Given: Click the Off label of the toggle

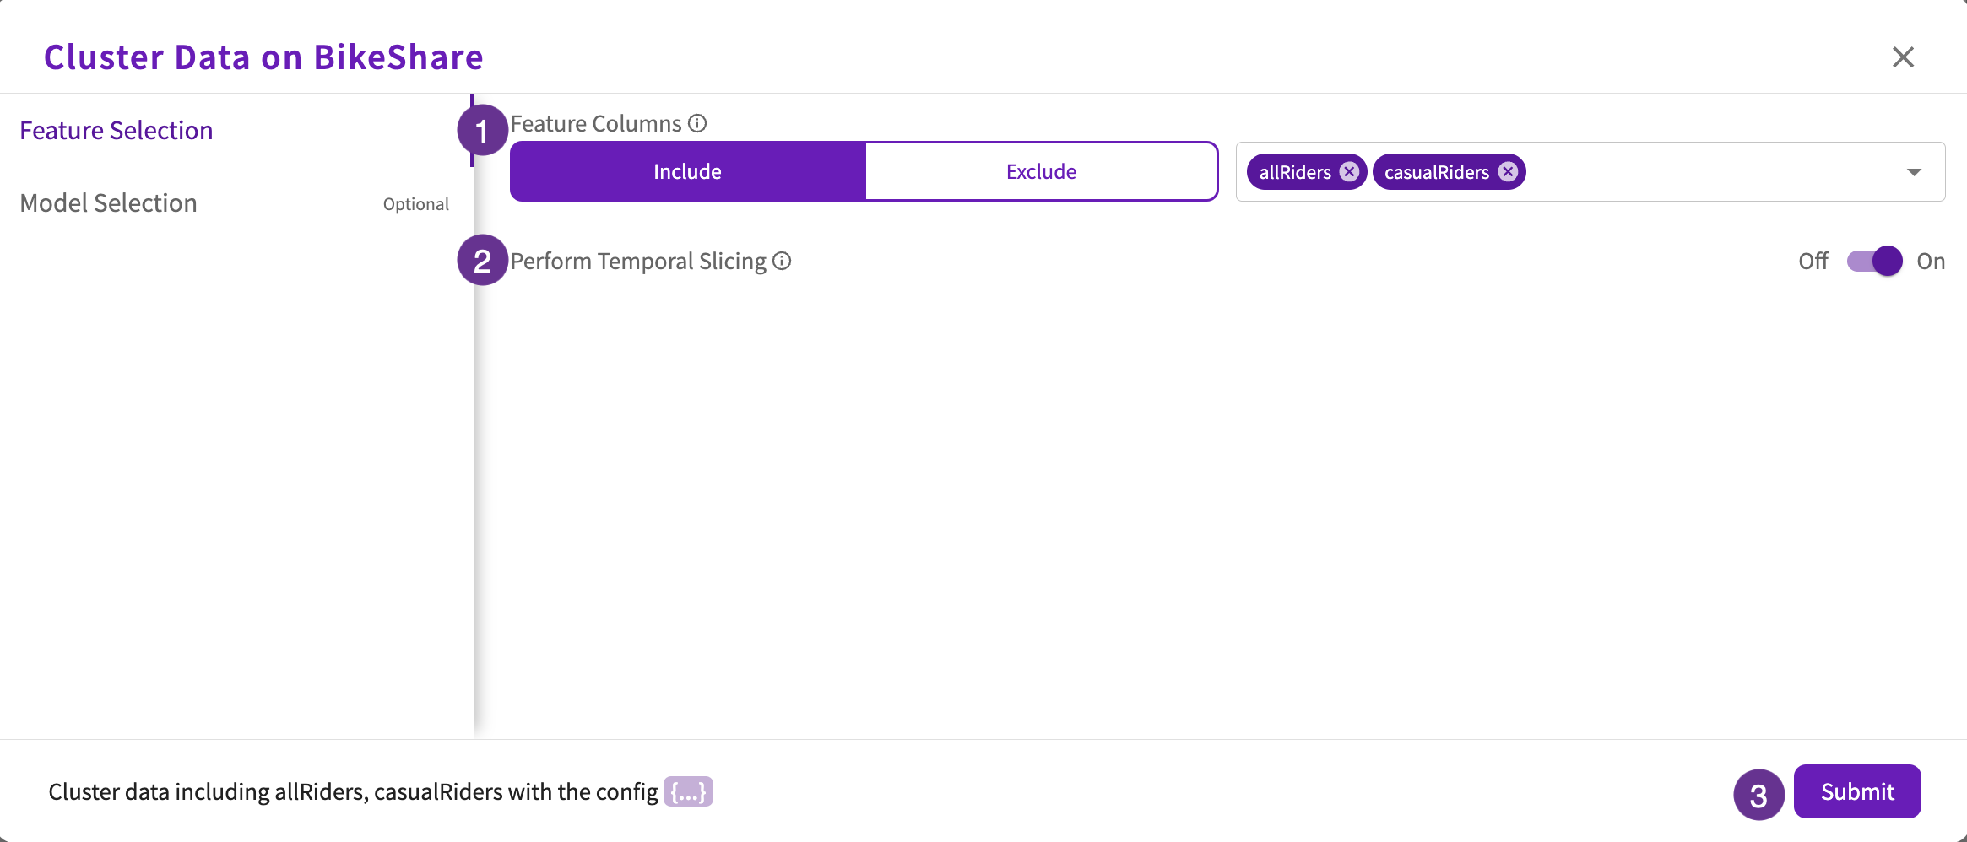Looking at the screenshot, I should (x=1813, y=262).
